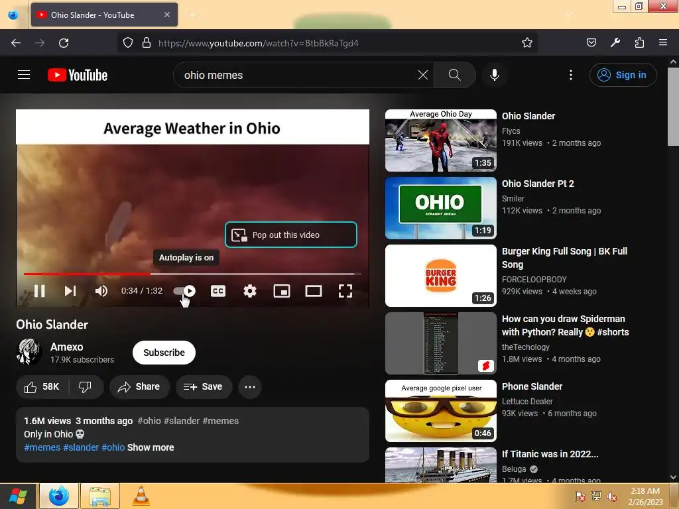This screenshot has width=679, height=509.
Task: Open system volume tray icon
Action: pos(612,496)
